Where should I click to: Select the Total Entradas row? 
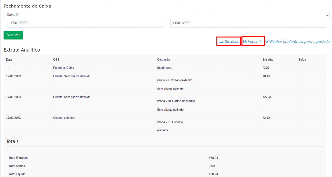(18, 158)
